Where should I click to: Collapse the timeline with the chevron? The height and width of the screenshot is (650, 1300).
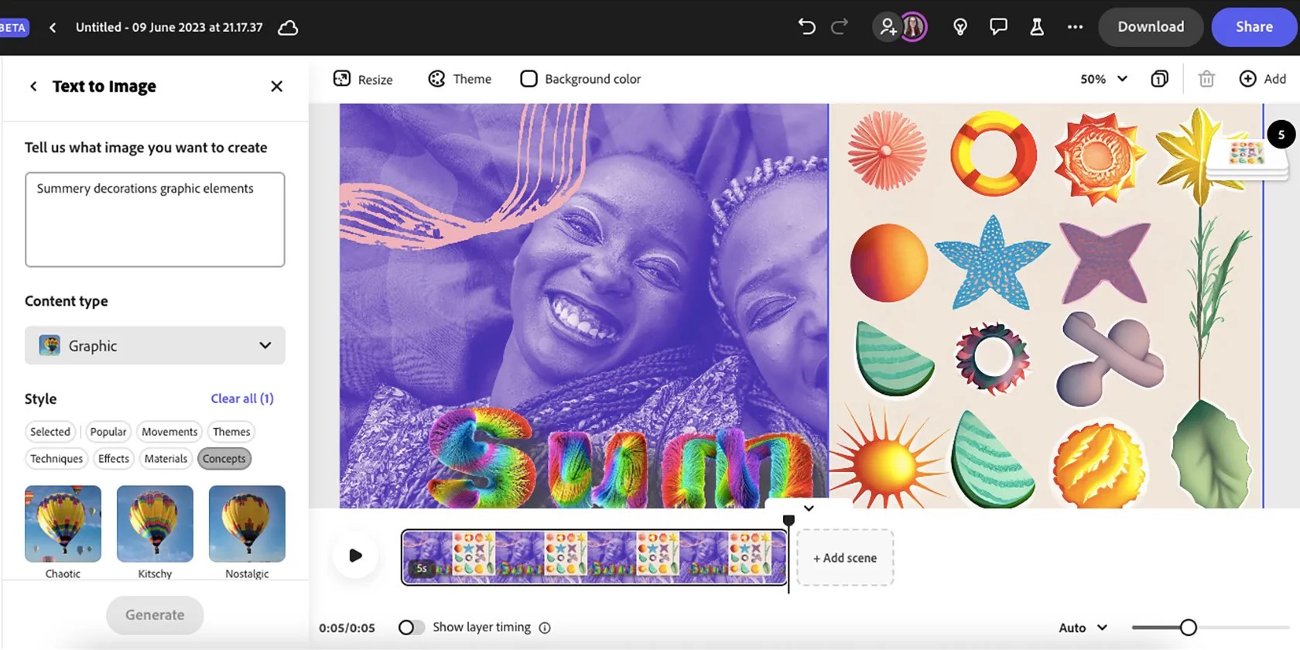pyautogui.click(x=809, y=508)
